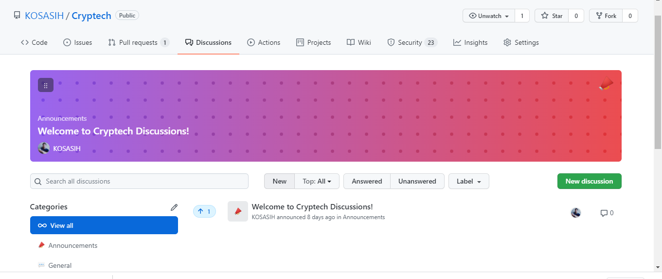Image resolution: width=662 pixels, height=279 pixels.
Task: Open the Wiki tab
Action: pyautogui.click(x=359, y=42)
